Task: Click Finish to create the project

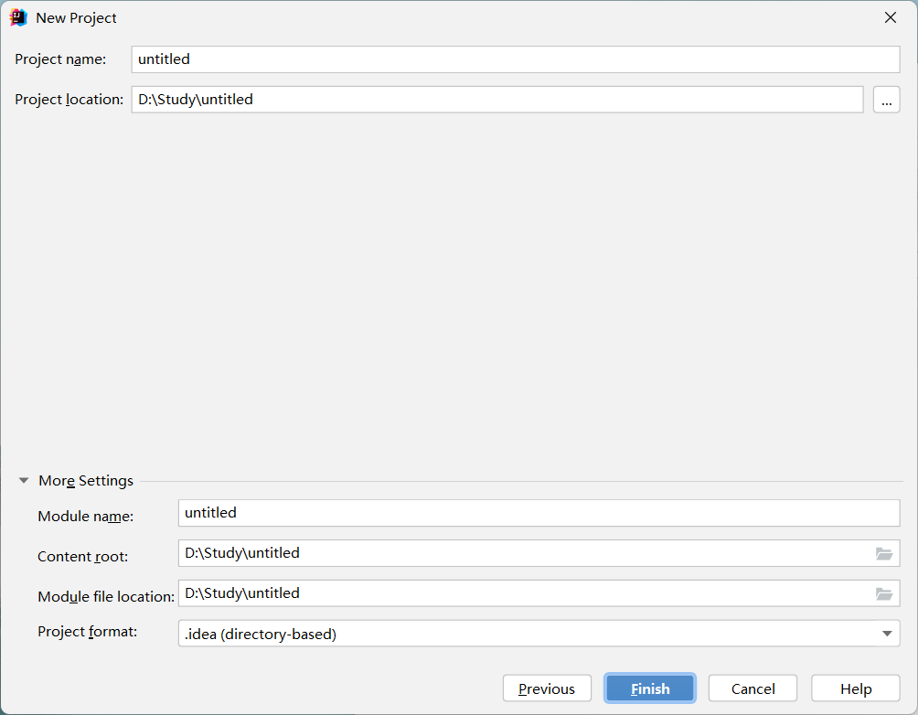Action: pyautogui.click(x=650, y=688)
